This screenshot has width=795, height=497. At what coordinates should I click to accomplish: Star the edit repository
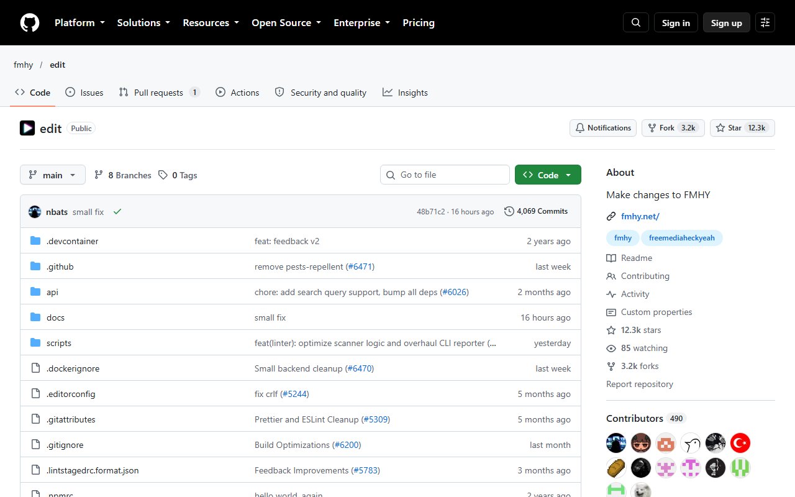point(742,128)
